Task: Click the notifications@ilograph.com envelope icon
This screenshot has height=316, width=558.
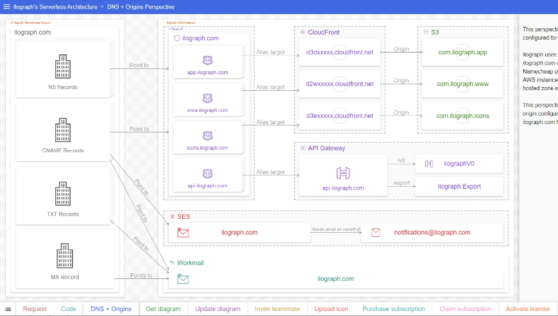Action: pos(376,233)
